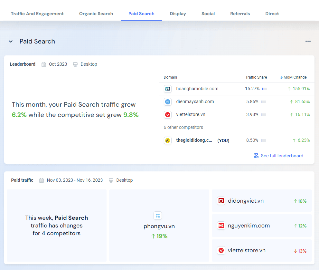This screenshot has width=319, height=270.
Task: Select the Paid Search tab
Action: pyautogui.click(x=141, y=14)
